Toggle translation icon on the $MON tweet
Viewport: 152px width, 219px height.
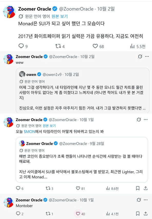click(139, 120)
